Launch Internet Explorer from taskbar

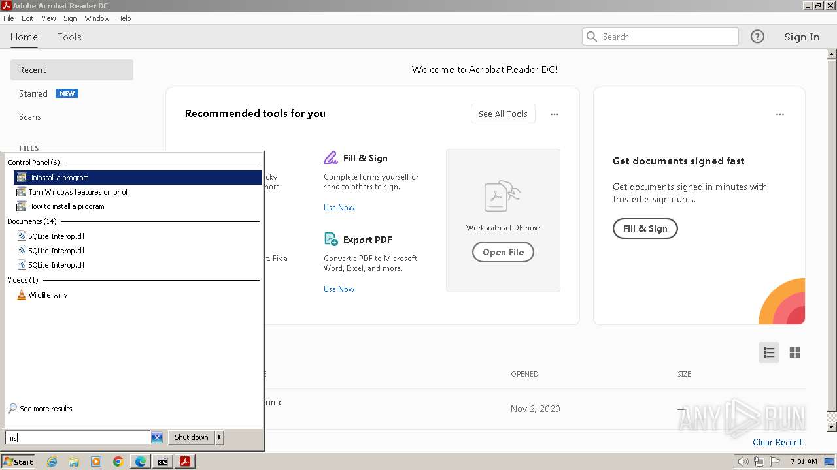[x=52, y=462]
